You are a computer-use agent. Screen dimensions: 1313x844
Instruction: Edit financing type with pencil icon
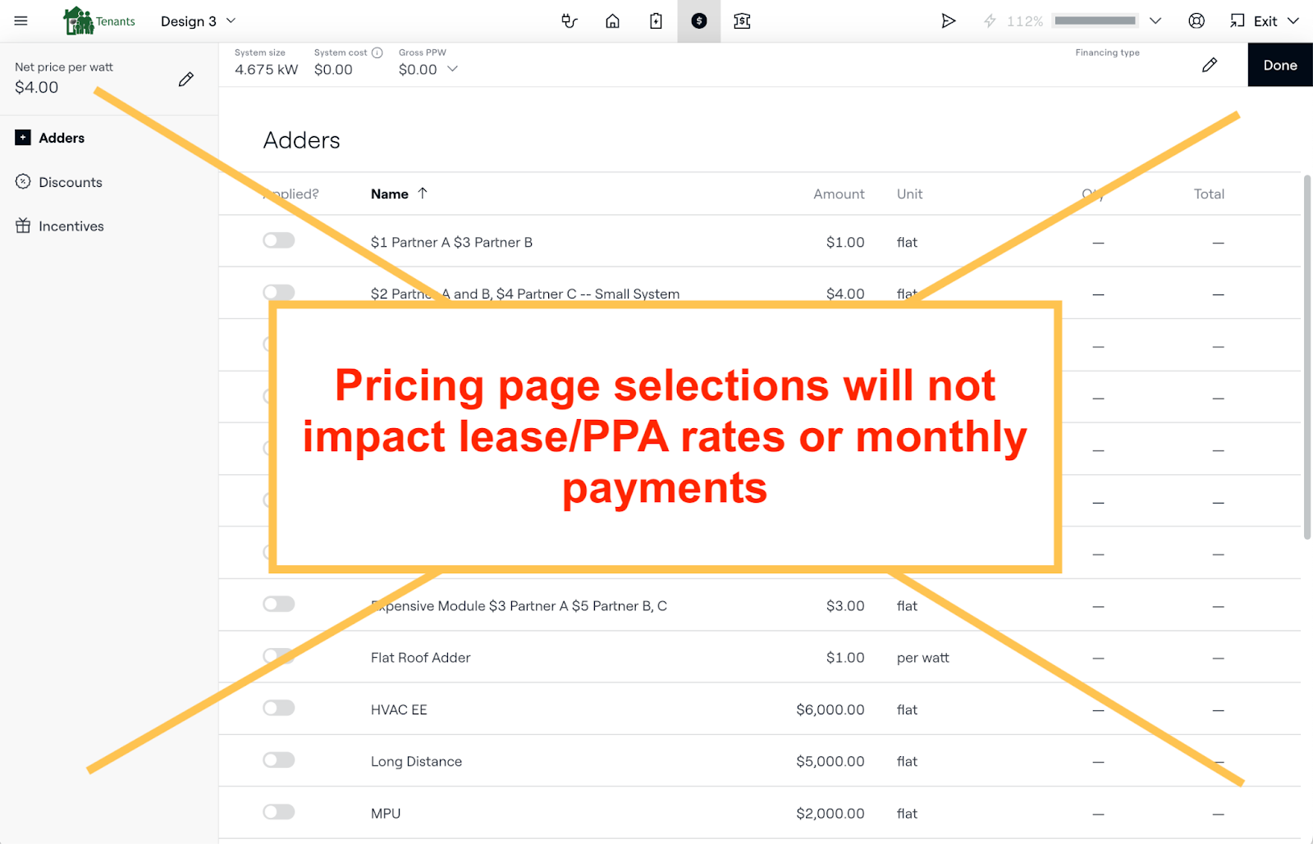(x=1210, y=65)
